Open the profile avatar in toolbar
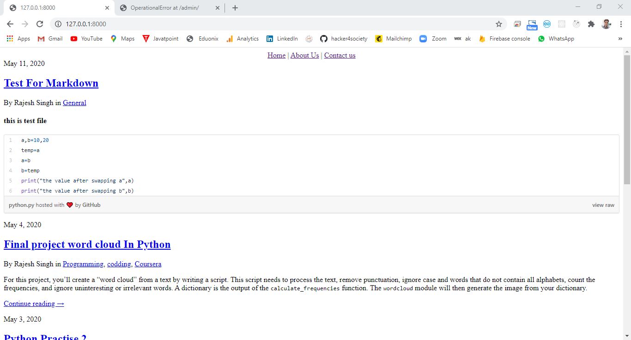 (x=606, y=24)
